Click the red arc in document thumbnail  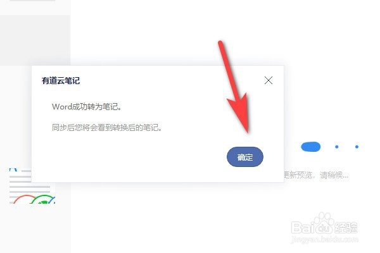click(x=24, y=199)
